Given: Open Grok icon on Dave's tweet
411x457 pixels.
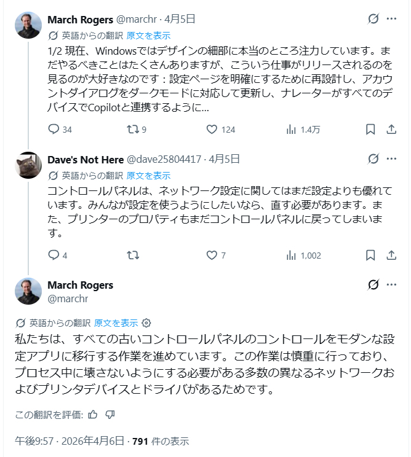Looking at the screenshot, I should 373,159.
